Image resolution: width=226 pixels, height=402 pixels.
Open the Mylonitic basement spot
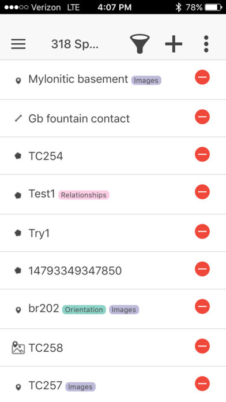point(78,79)
